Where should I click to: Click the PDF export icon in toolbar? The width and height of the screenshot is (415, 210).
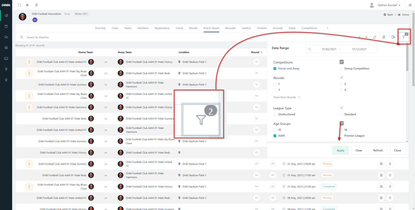384,37
